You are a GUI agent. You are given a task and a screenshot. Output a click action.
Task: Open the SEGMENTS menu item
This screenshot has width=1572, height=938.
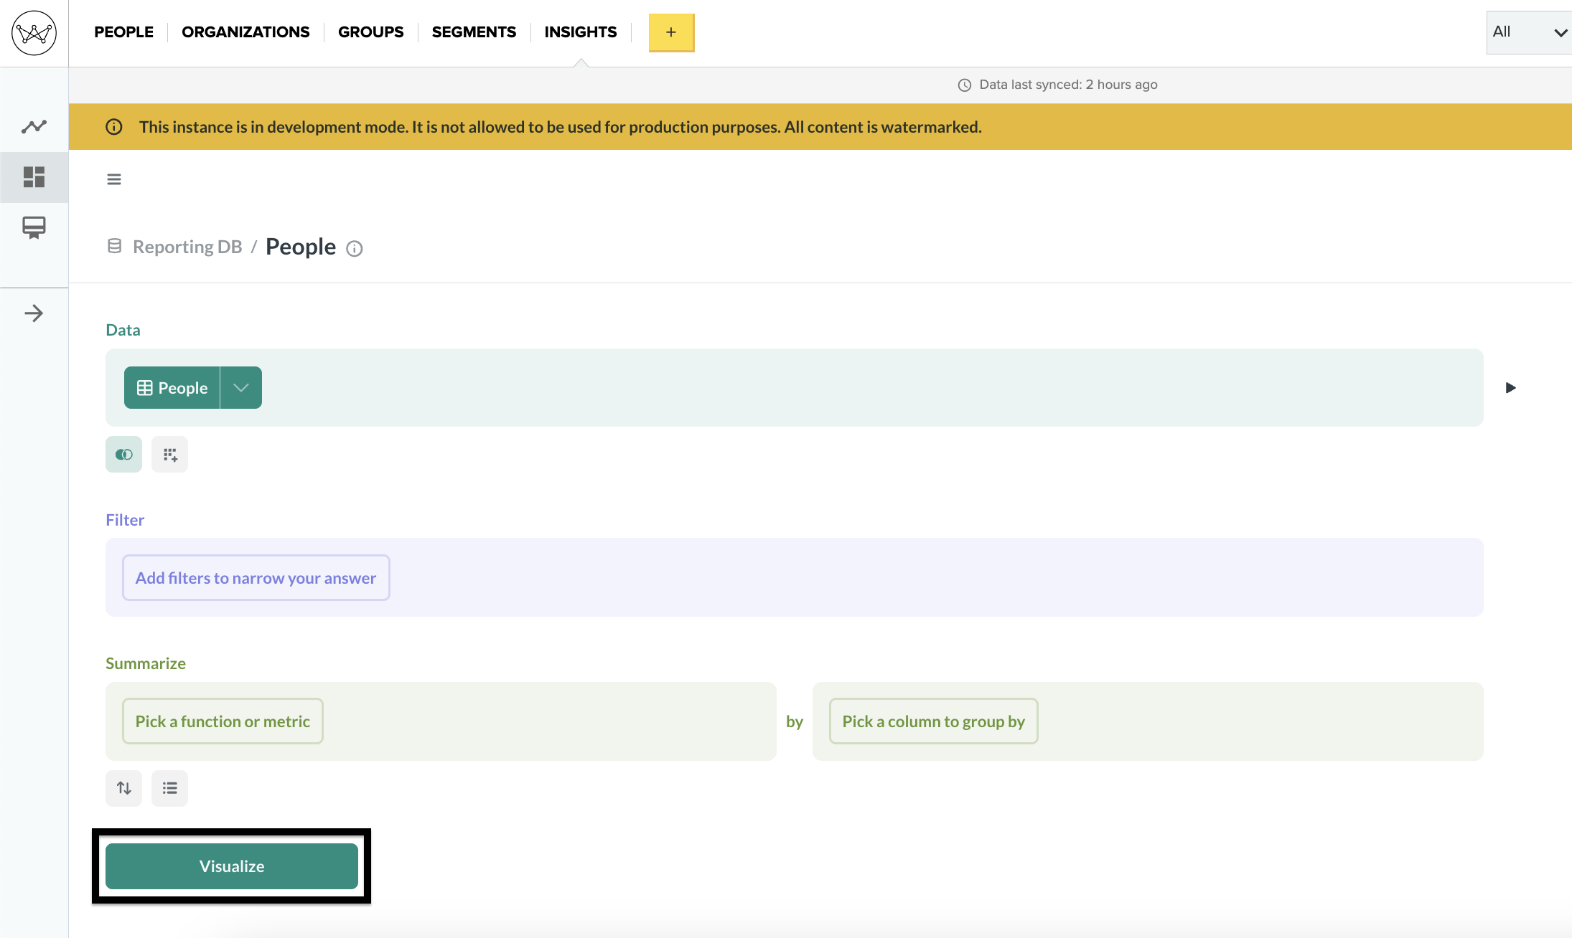(474, 32)
